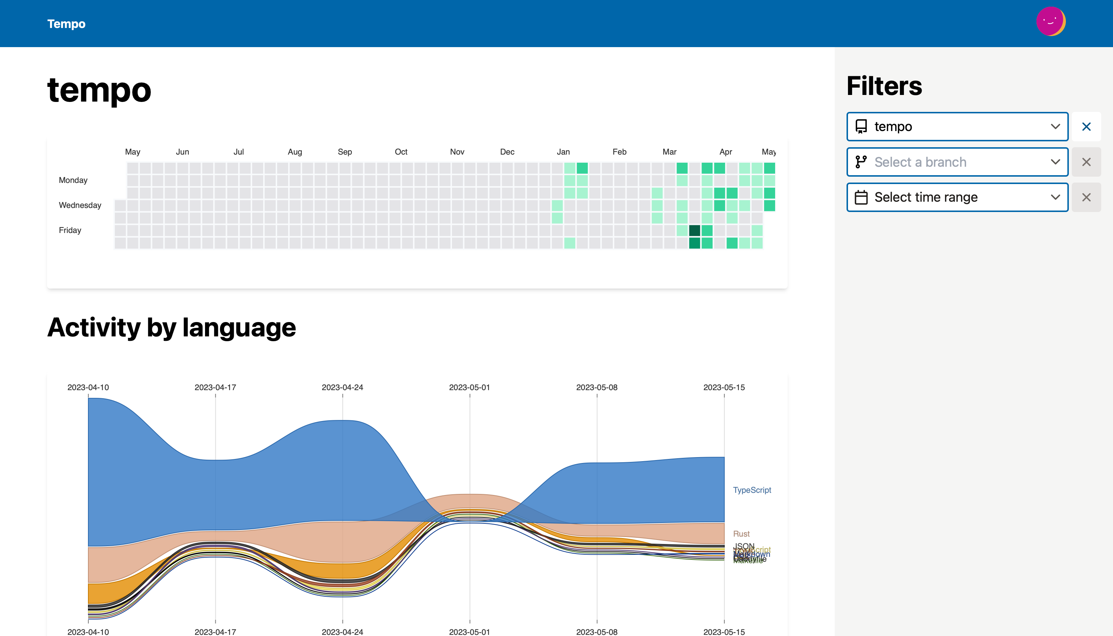Click the pink smiley user avatar

(x=1050, y=21)
